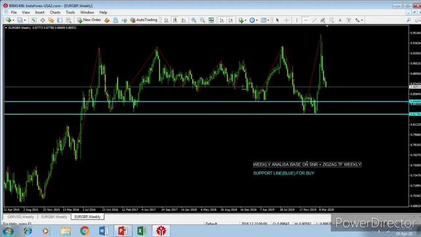
Task: Expand one-click trading triangle beside EURGBP,Weekly title
Action: click(x=6, y=28)
